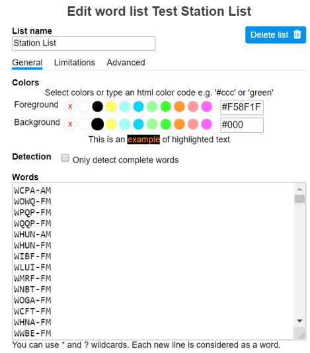Choose white background color swatch
Screen dimensions: 310x353
[84, 124]
